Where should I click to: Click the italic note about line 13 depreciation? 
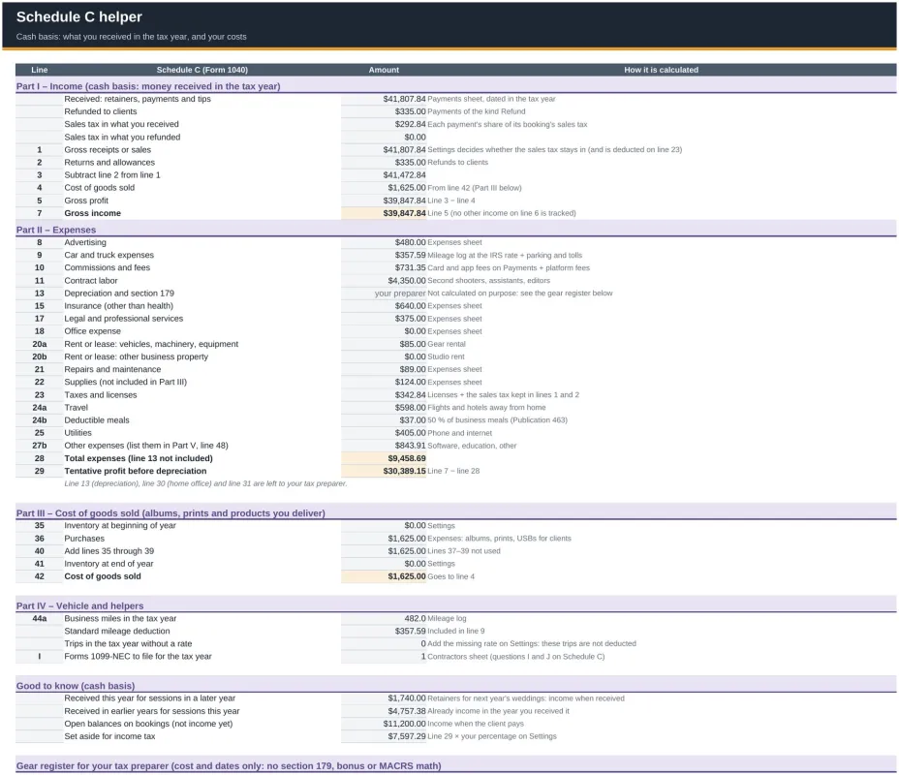(x=205, y=483)
